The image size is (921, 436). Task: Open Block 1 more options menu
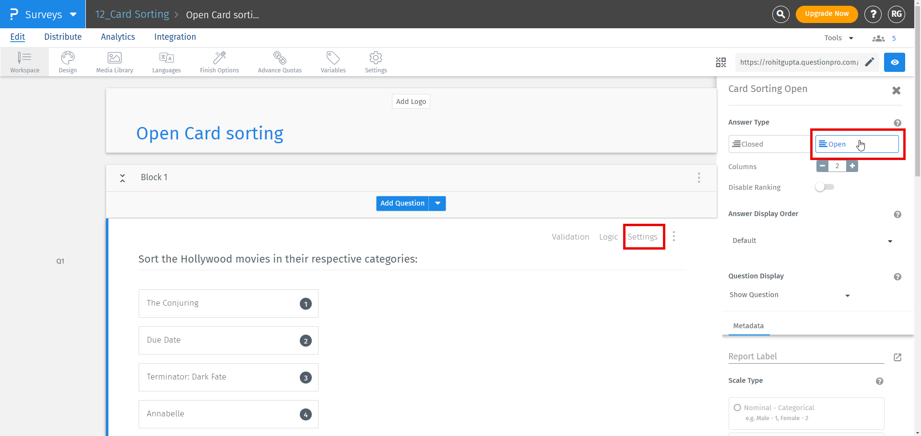click(x=699, y=178)
